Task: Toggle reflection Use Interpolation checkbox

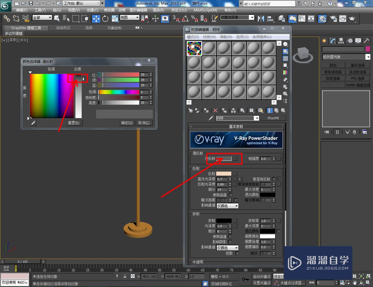Action: 231,195
